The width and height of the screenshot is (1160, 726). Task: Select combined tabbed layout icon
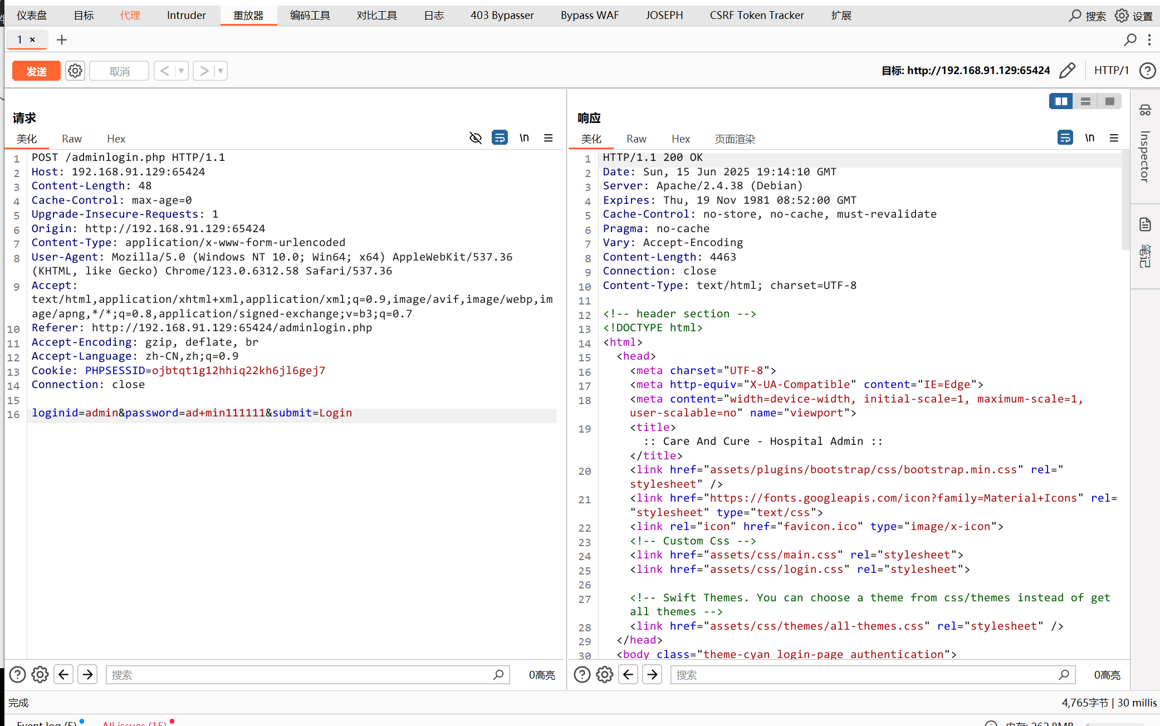(1109, 101)
